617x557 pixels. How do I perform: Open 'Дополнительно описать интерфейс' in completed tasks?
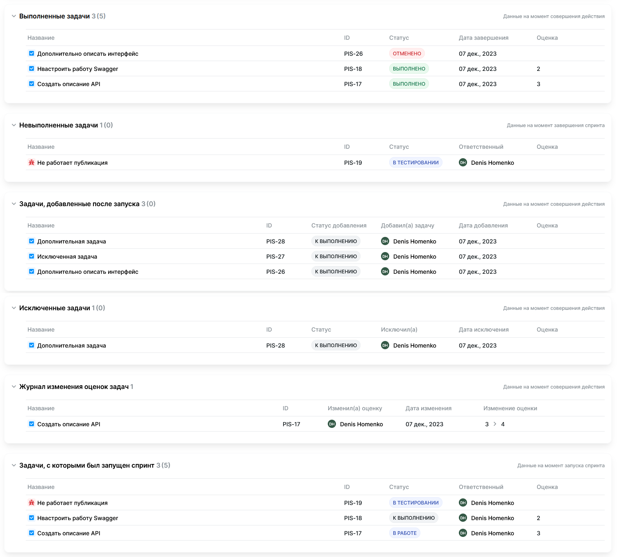coord(88,54)
